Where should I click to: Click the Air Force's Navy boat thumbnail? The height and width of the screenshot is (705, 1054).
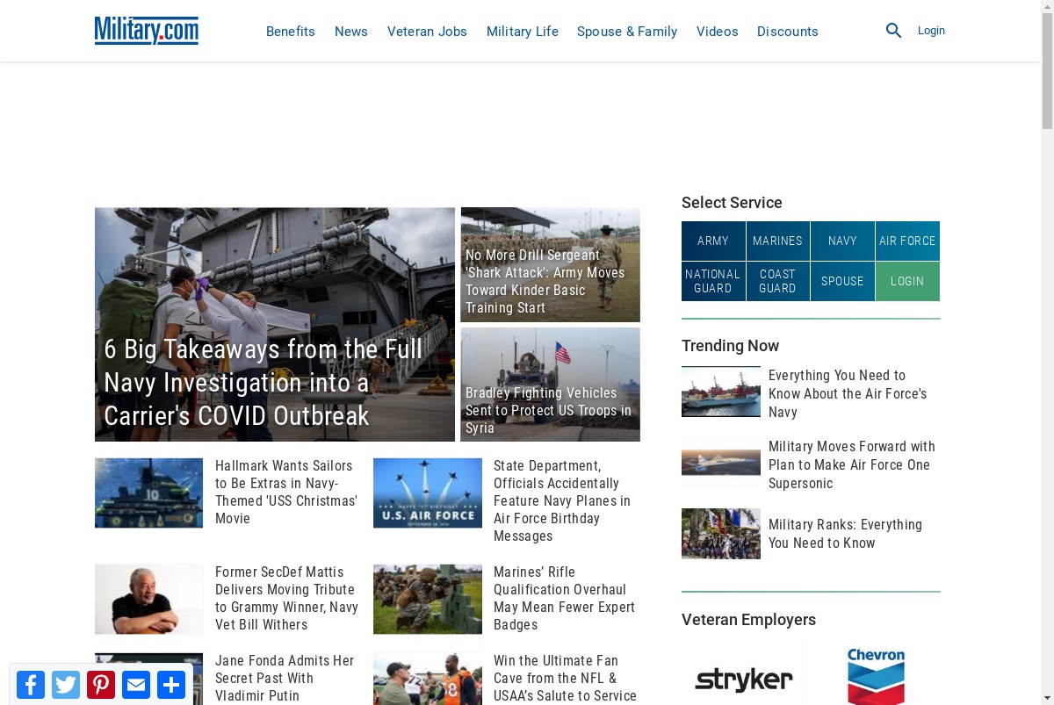721,392
